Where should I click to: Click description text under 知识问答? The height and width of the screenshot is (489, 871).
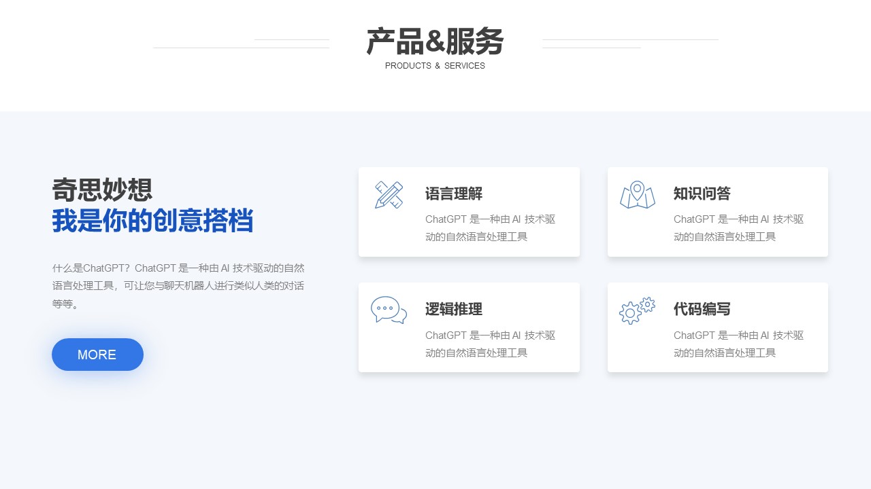[x=739, y=228]
